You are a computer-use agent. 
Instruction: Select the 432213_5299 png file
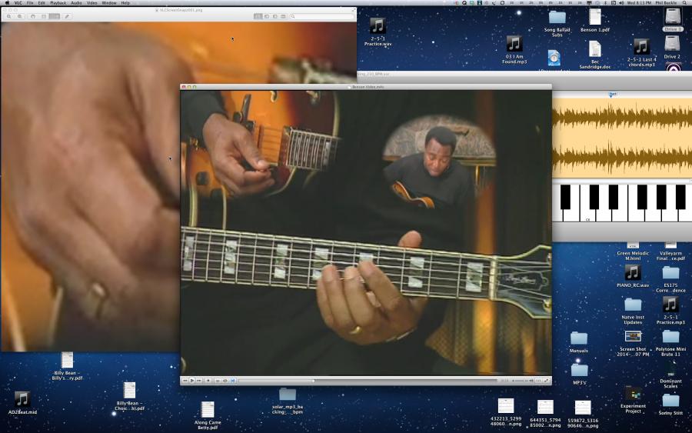(506, 412)
